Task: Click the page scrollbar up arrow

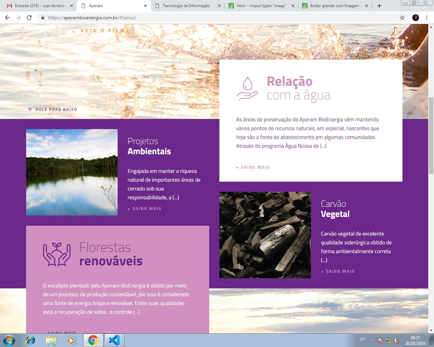Action: click(431, 27)
